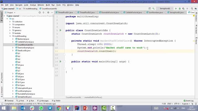Select RunnableFactorial.java in project tree
This screenshot has height=111, width=198.
[x=26, y=94]
